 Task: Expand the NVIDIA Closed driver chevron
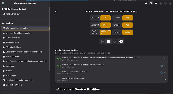[x=165, y=66]
